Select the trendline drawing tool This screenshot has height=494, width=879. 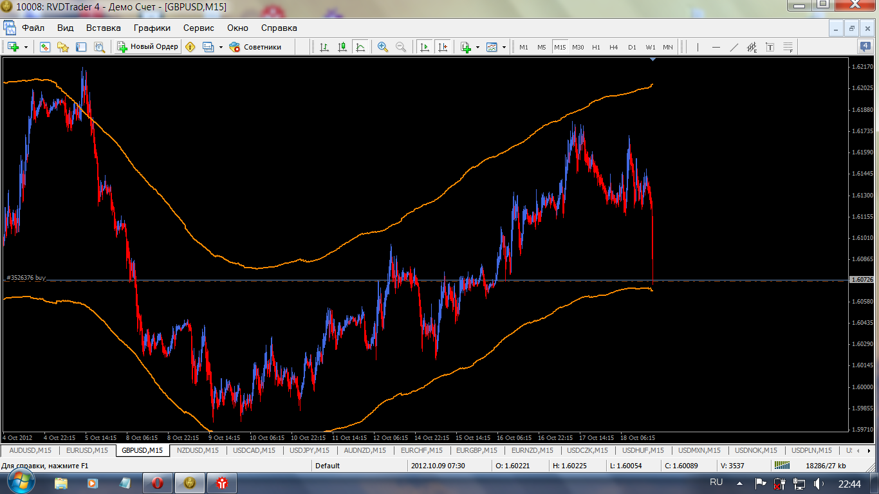(x=734, y=47)
